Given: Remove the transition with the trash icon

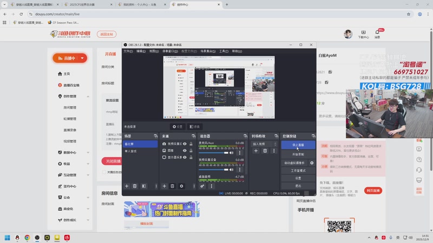Looking at the screenshot, I should tap(265, 151).
